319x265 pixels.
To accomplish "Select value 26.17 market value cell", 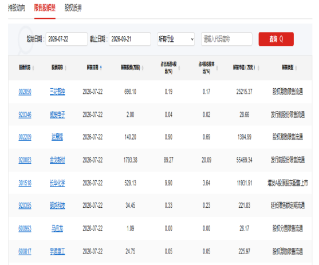I will (x=245, y=228).
